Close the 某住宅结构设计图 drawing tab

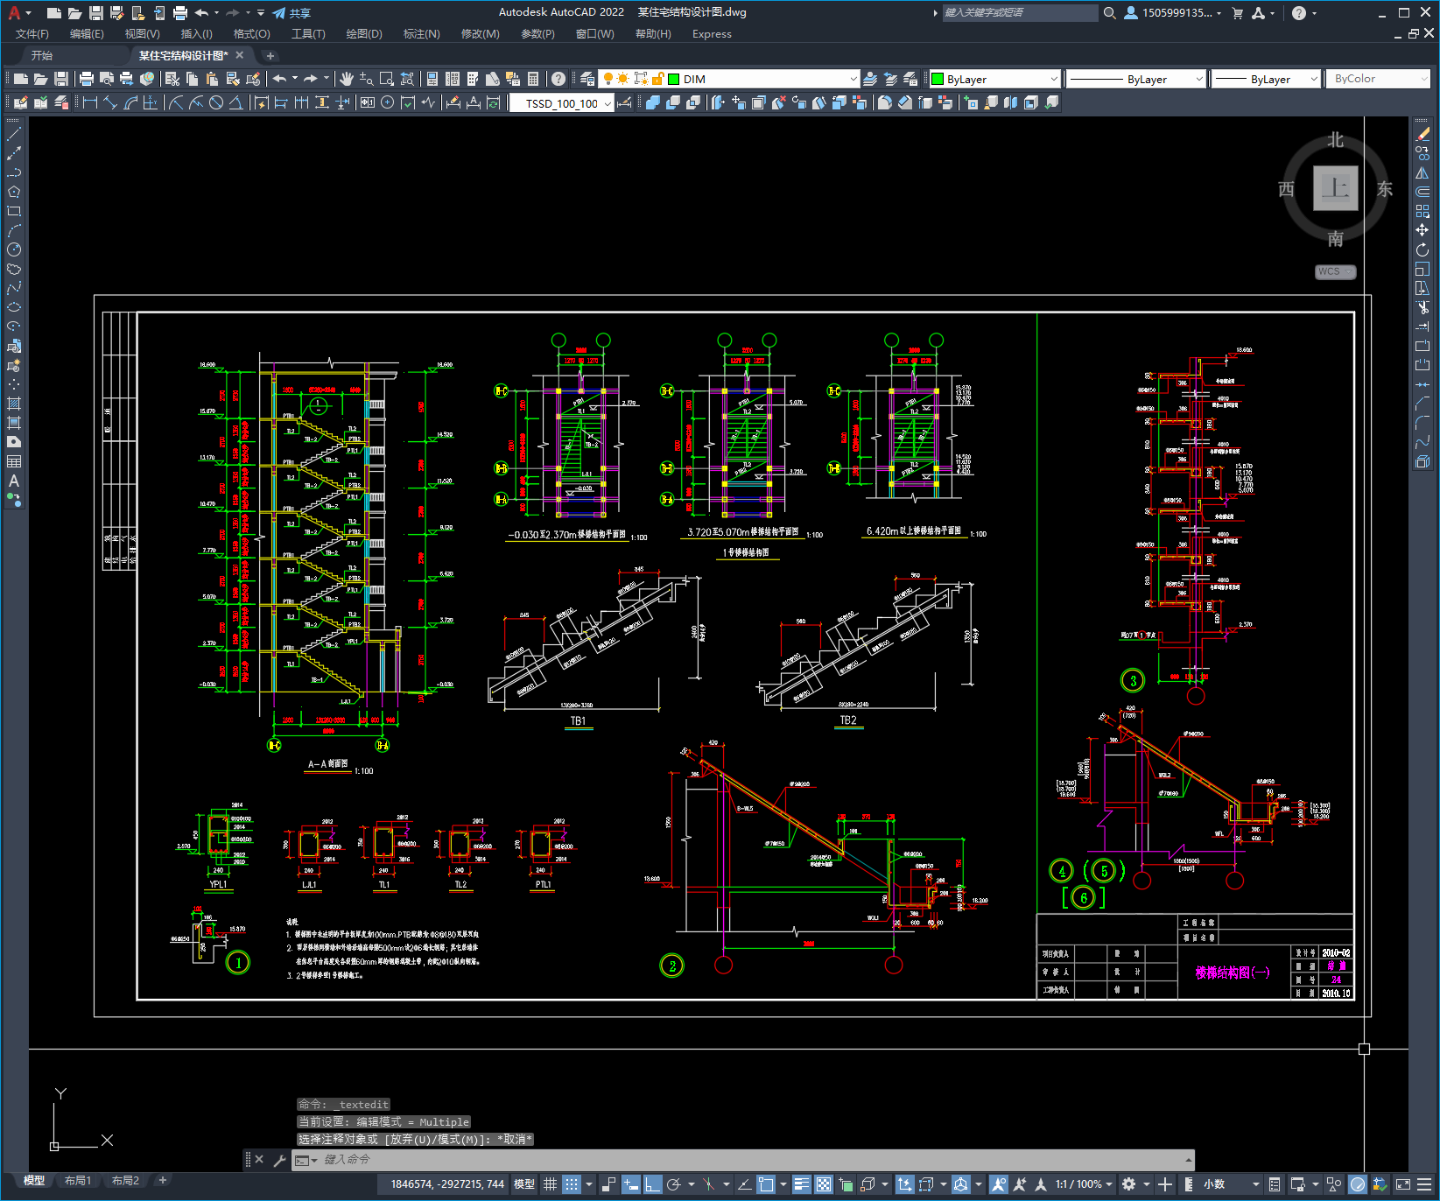pos(240,55)
